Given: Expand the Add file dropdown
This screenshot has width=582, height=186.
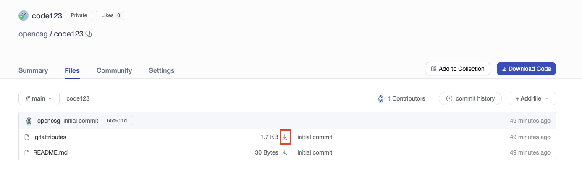Looking at the screenshot, I should click(532, 98).
